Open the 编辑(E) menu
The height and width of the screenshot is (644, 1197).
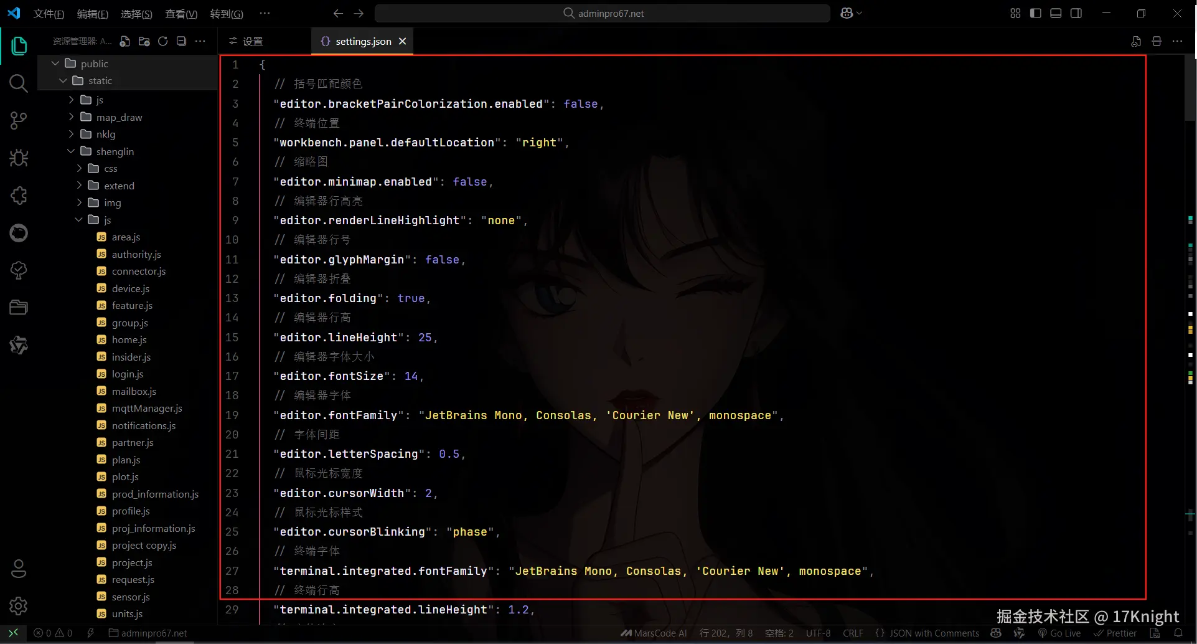point(92,13)
